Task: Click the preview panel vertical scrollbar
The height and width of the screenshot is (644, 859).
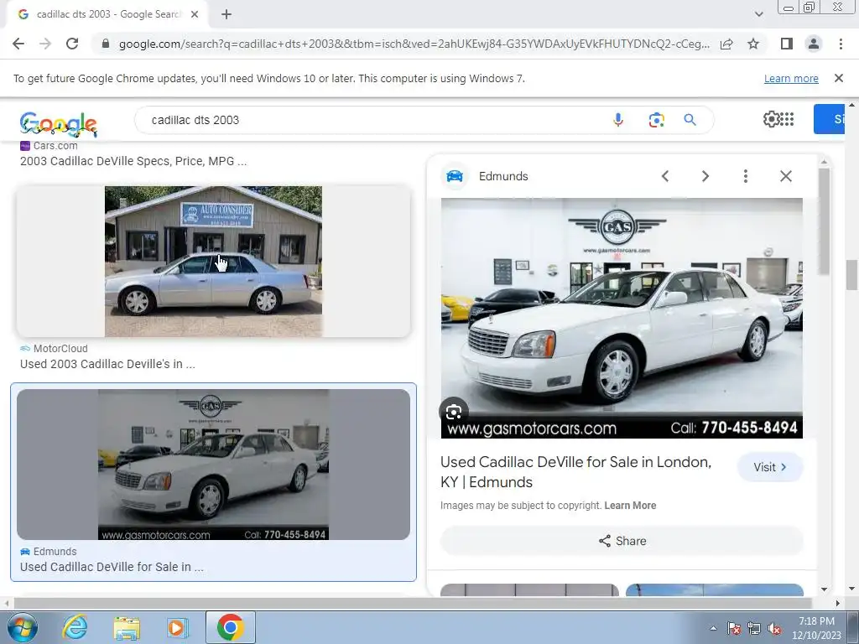Action: (x=824, y=221)
